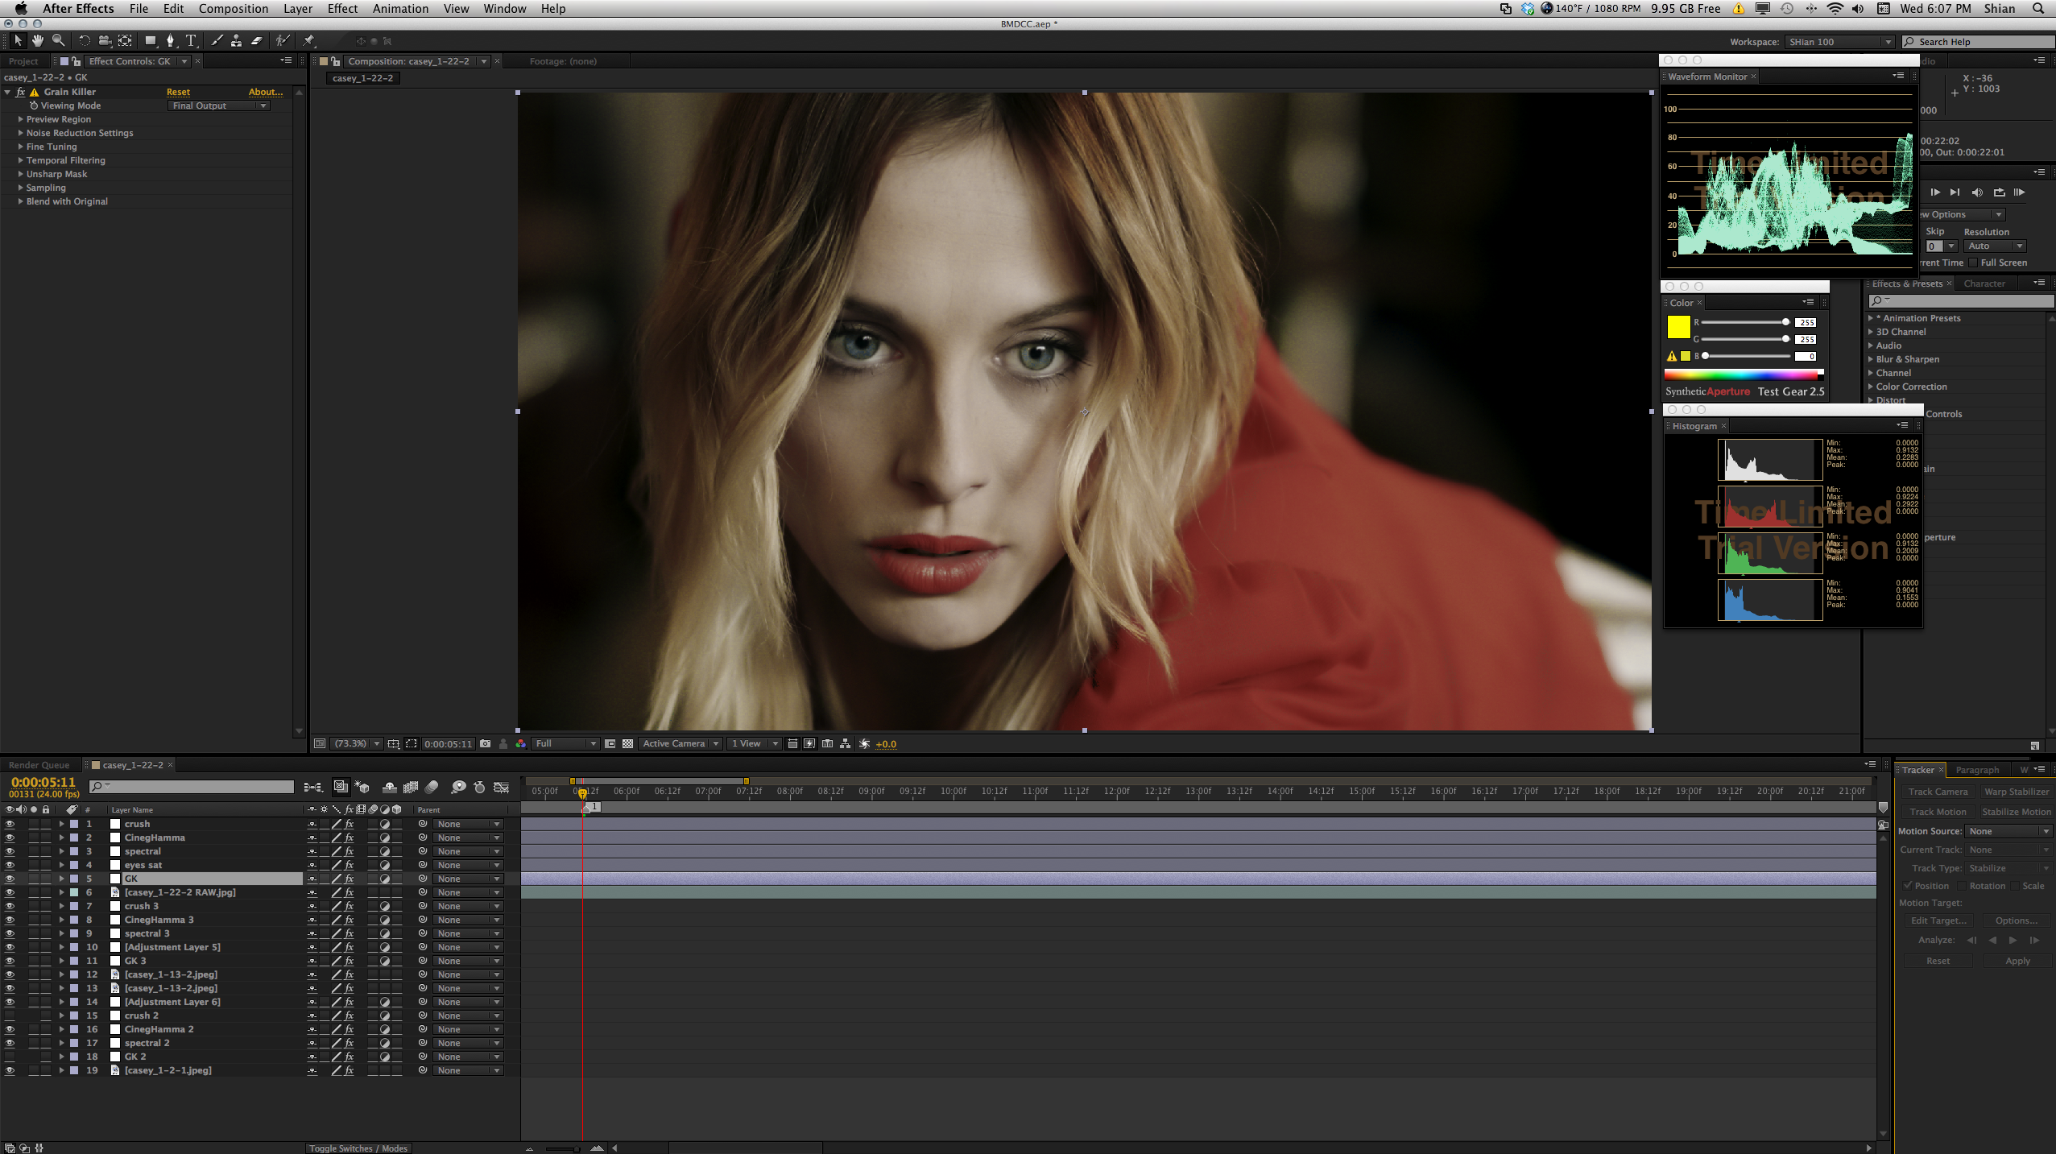Select the Brush tool
This screenshot has height=1154, width=2056.
click(216, 40)
